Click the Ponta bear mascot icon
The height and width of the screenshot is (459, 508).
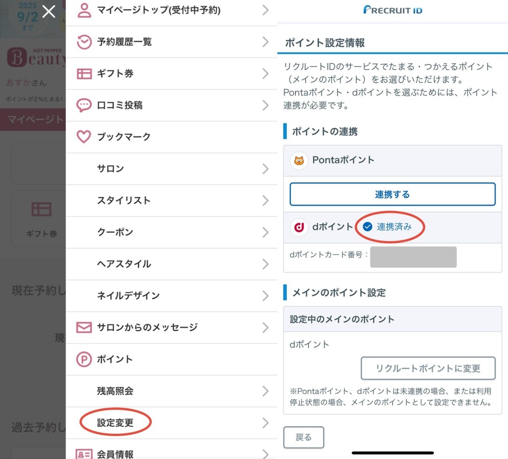point(299,160)
